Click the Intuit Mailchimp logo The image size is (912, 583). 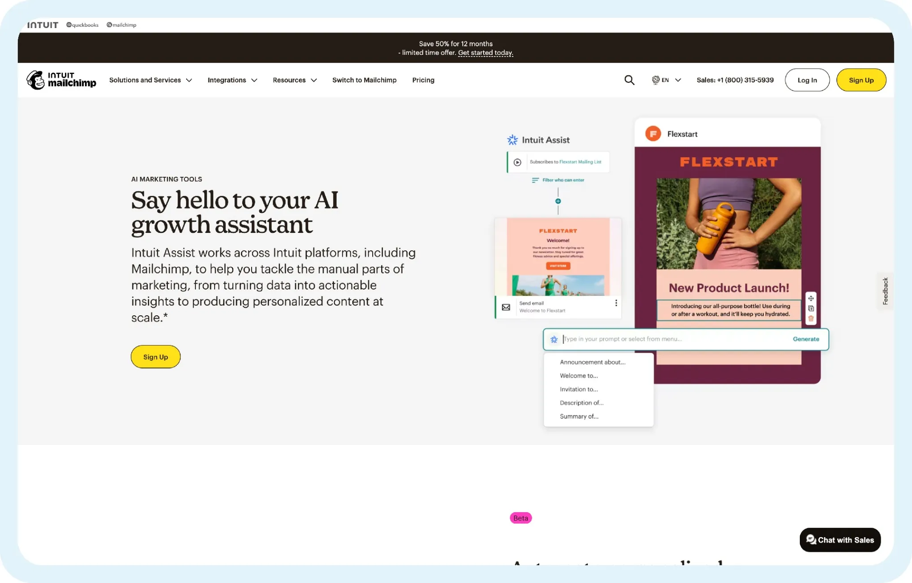pos(61,80)
